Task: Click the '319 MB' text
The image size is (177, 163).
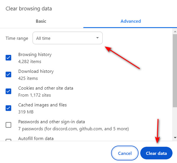Action: (x=26, y=112)
